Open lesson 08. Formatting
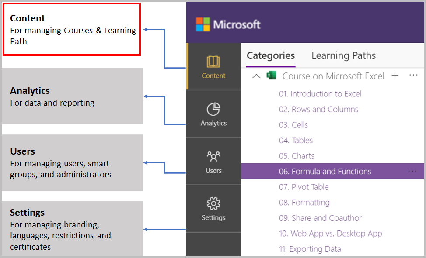Viewport: 426px width, 258px height. (304, 203)
